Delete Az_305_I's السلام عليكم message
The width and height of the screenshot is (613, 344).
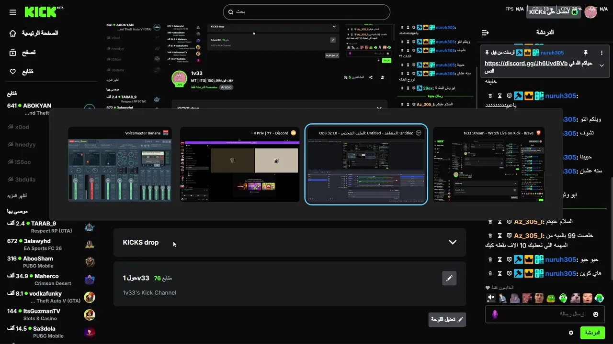pyautogui.click(x=490, y=222)
